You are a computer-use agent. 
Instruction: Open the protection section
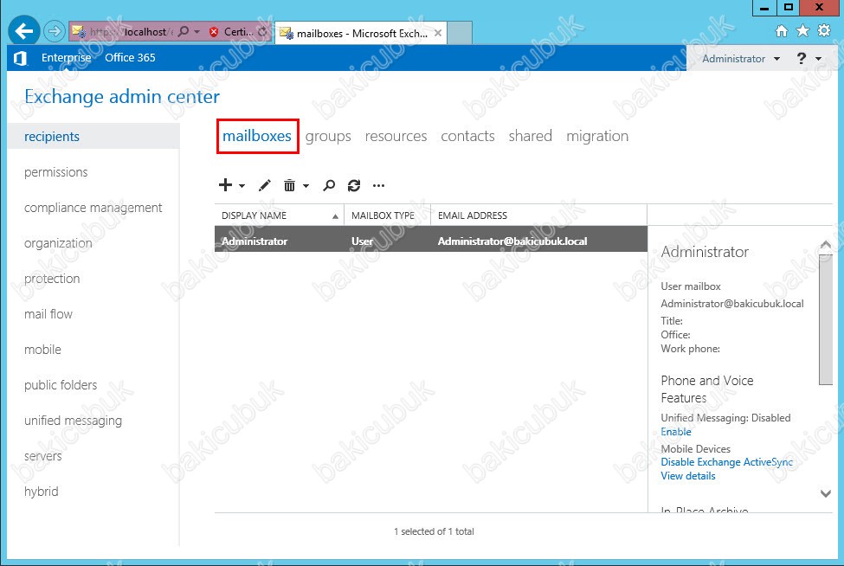[x=52, y=279]
